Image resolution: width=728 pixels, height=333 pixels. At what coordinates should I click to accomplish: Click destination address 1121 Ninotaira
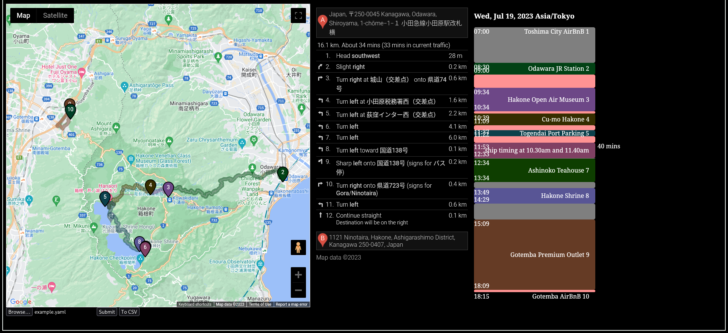tap(392, 241)
